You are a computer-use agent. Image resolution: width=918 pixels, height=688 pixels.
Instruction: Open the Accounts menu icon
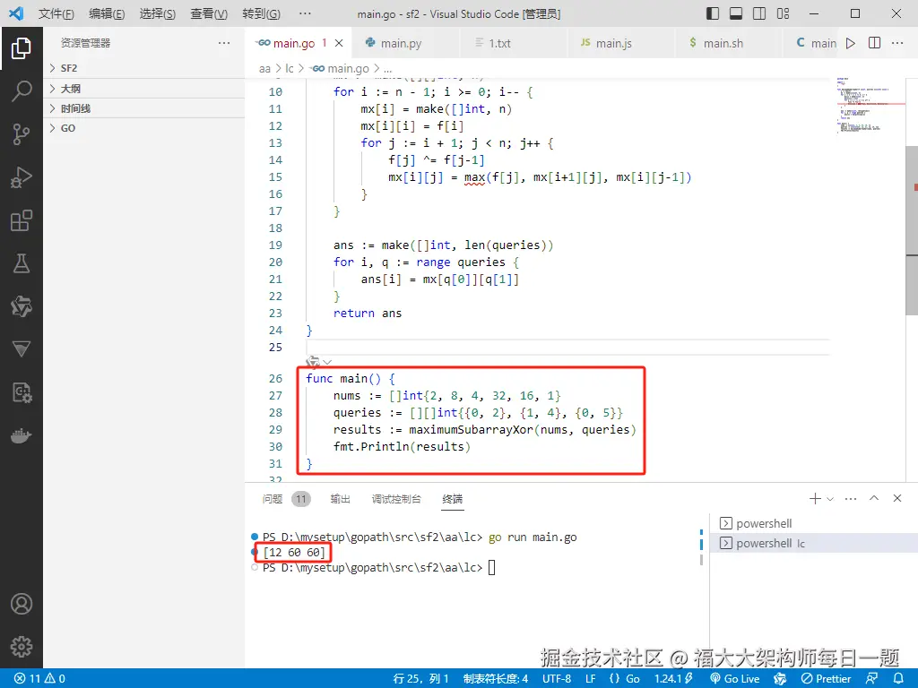22,604
